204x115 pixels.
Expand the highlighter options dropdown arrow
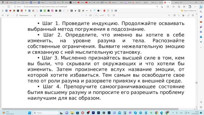pyautogui.click(x=11, y=15)
